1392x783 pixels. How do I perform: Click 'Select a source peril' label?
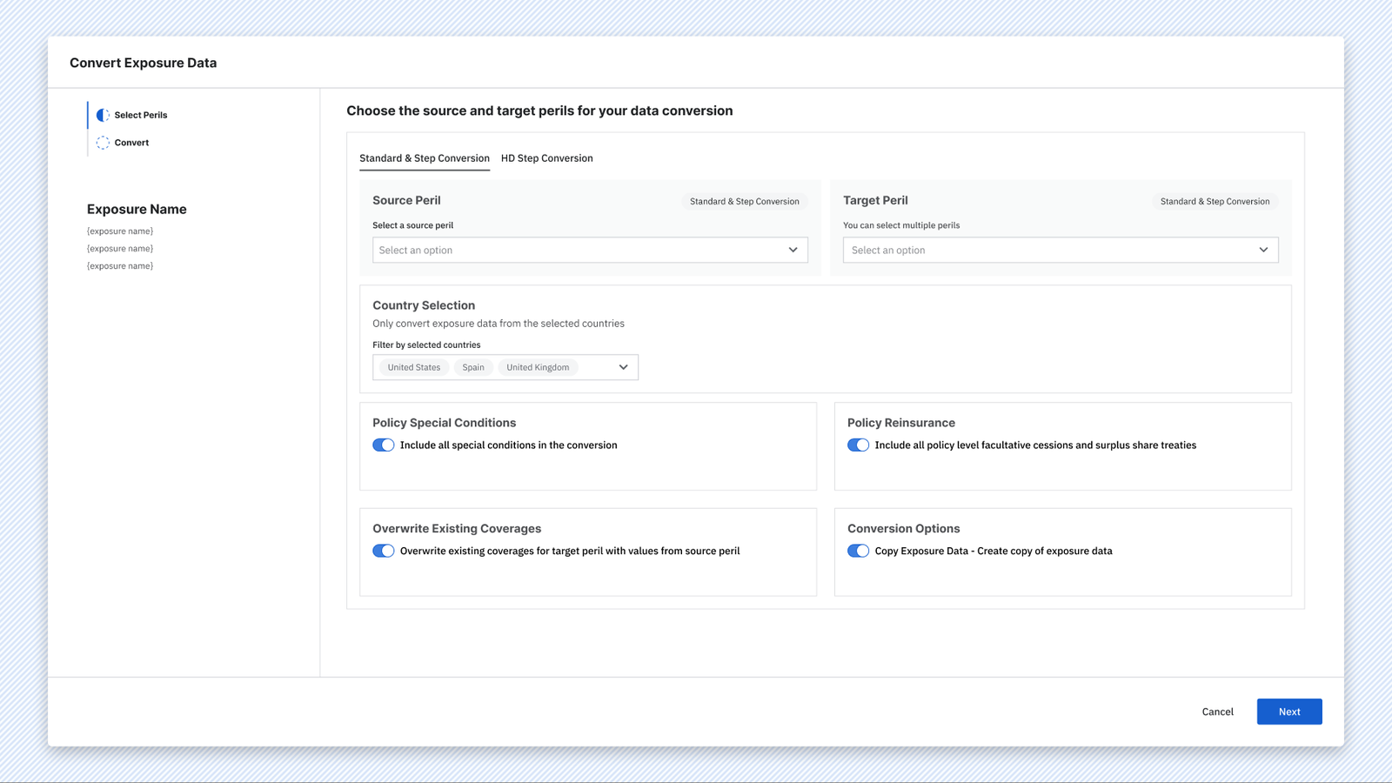tap(413, 225)
